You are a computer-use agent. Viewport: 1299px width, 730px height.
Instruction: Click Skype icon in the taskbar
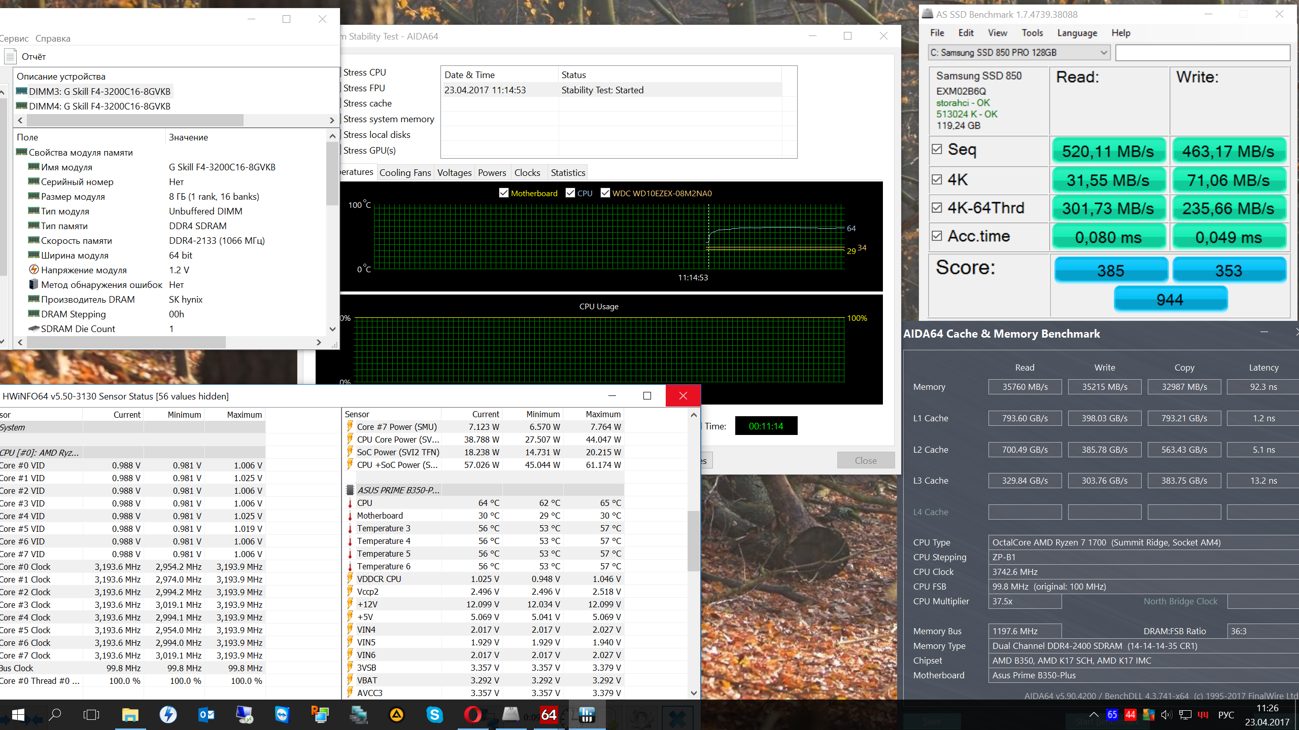(x=434, y=715)
